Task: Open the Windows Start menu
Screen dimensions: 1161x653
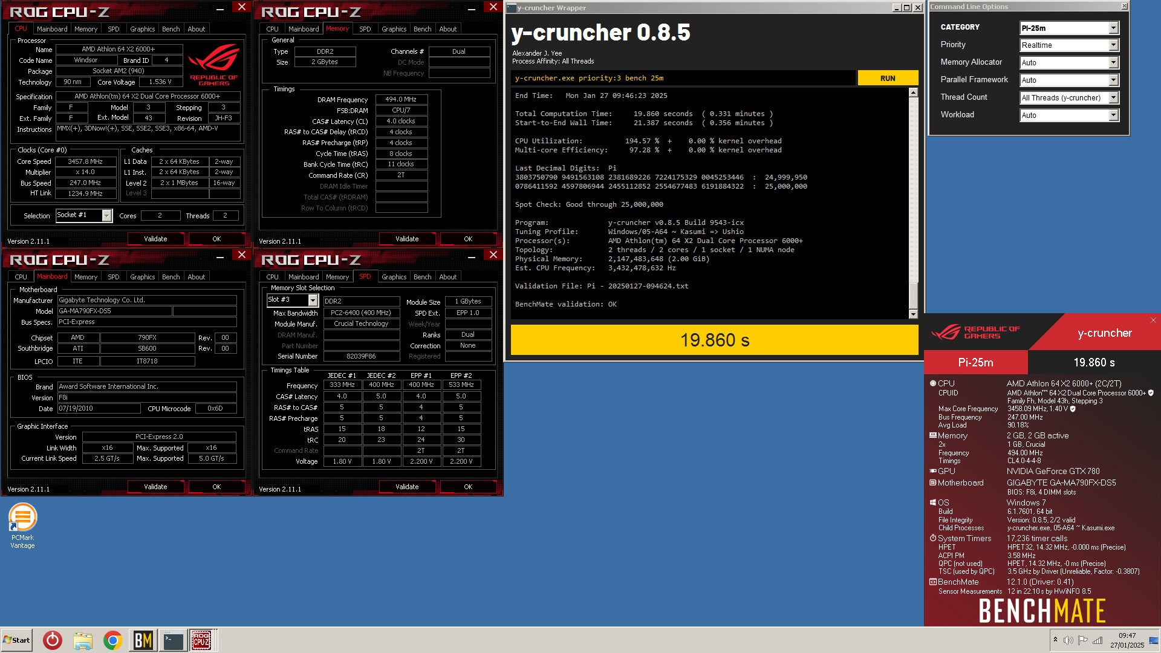Action: tap(17, 640)
